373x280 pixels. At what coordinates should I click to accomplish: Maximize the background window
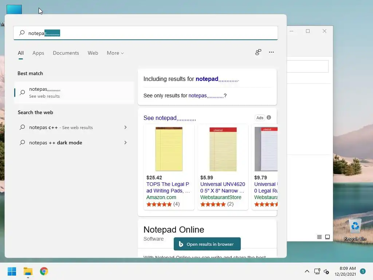point(307,31)
